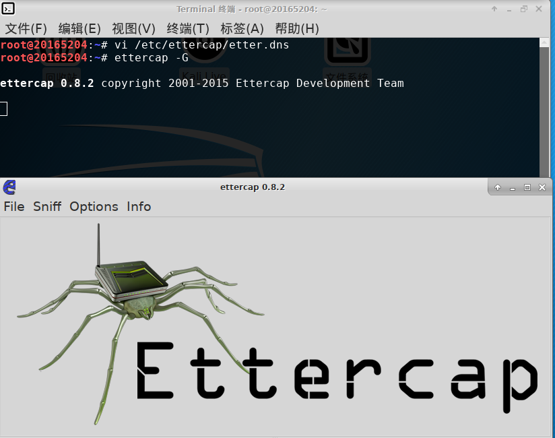Open the terminal 帮助(H) menu

297,29
